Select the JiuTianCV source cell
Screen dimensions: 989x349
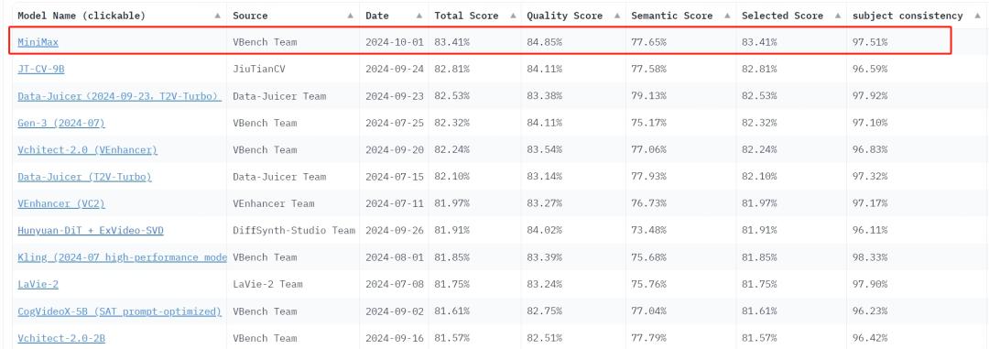click(x=258, y=70)
